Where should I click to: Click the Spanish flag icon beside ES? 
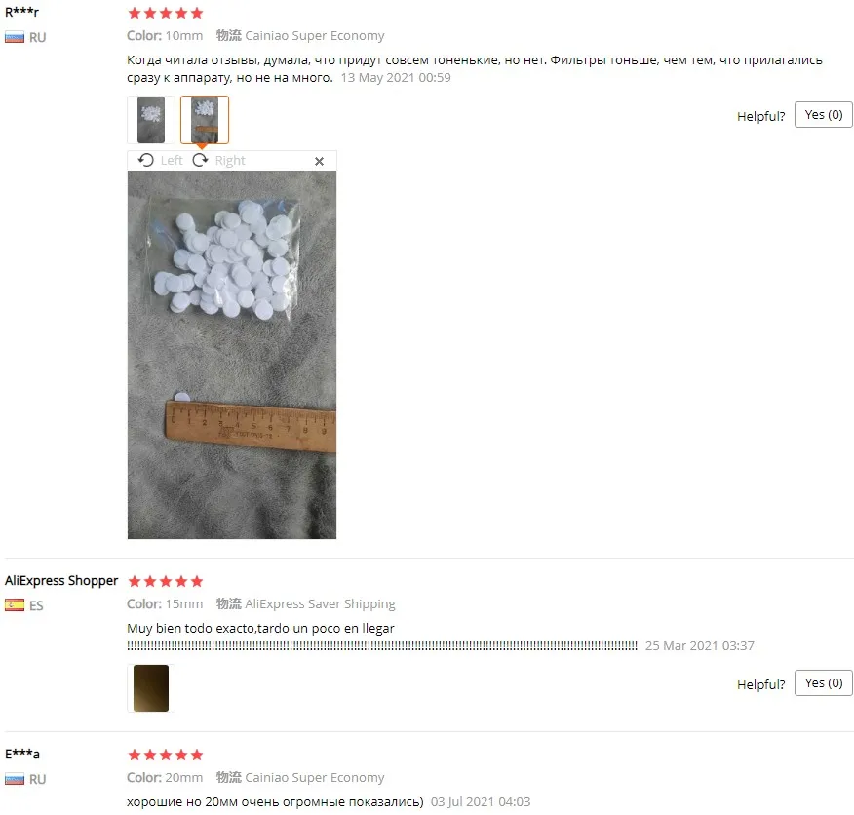coord(15,604)
